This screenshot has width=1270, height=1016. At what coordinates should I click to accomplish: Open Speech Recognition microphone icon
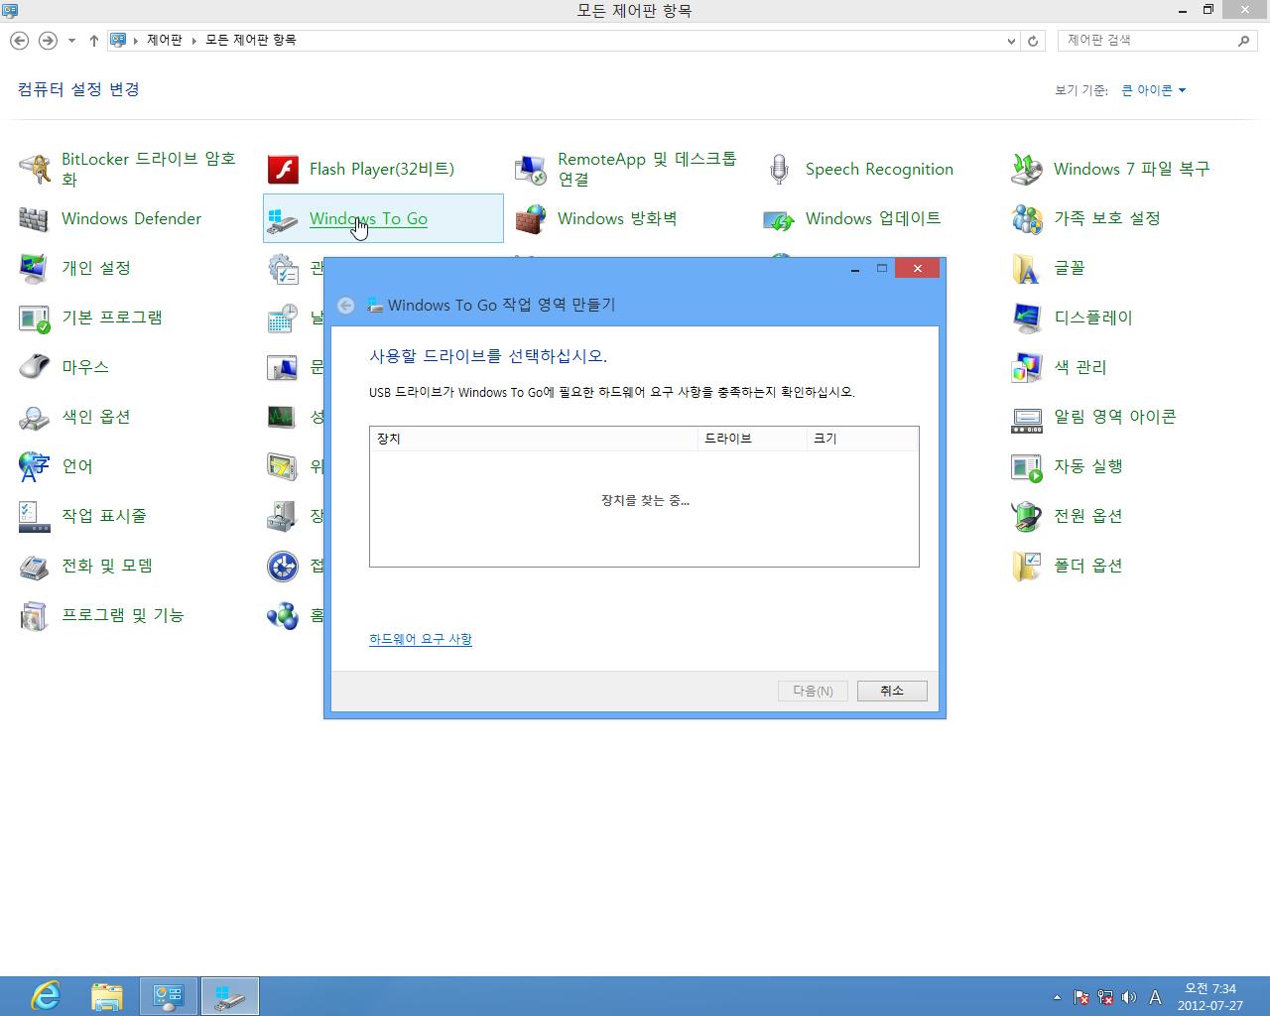pyautogui.click(x=779, y=170)
